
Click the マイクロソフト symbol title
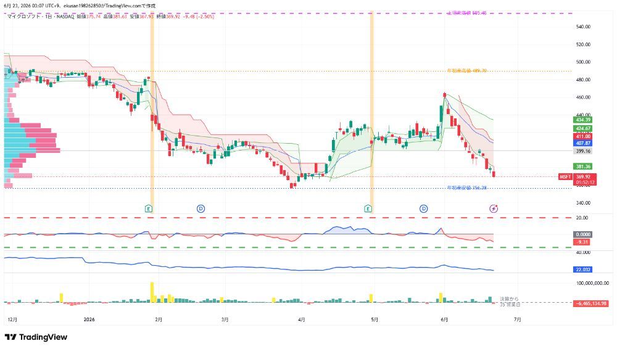point(23,17)
